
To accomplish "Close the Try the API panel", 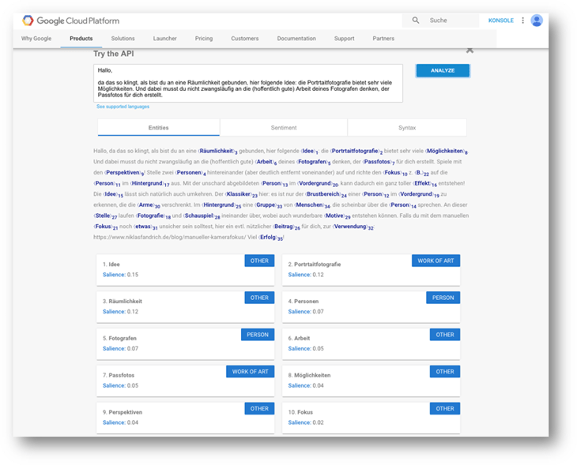I will [470, 50].
